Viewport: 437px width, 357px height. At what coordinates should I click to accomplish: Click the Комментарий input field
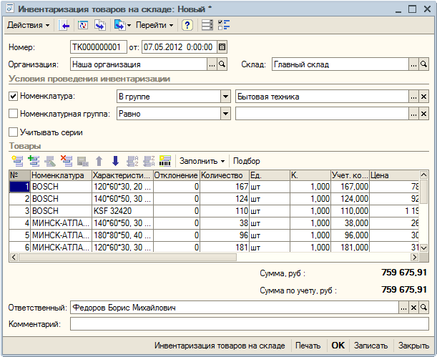click(x=249, y=324)
